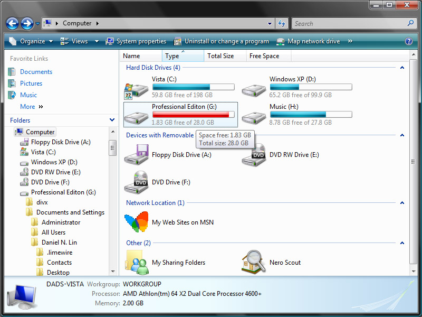Refresh the Computer view

click(x=282, y=23)
